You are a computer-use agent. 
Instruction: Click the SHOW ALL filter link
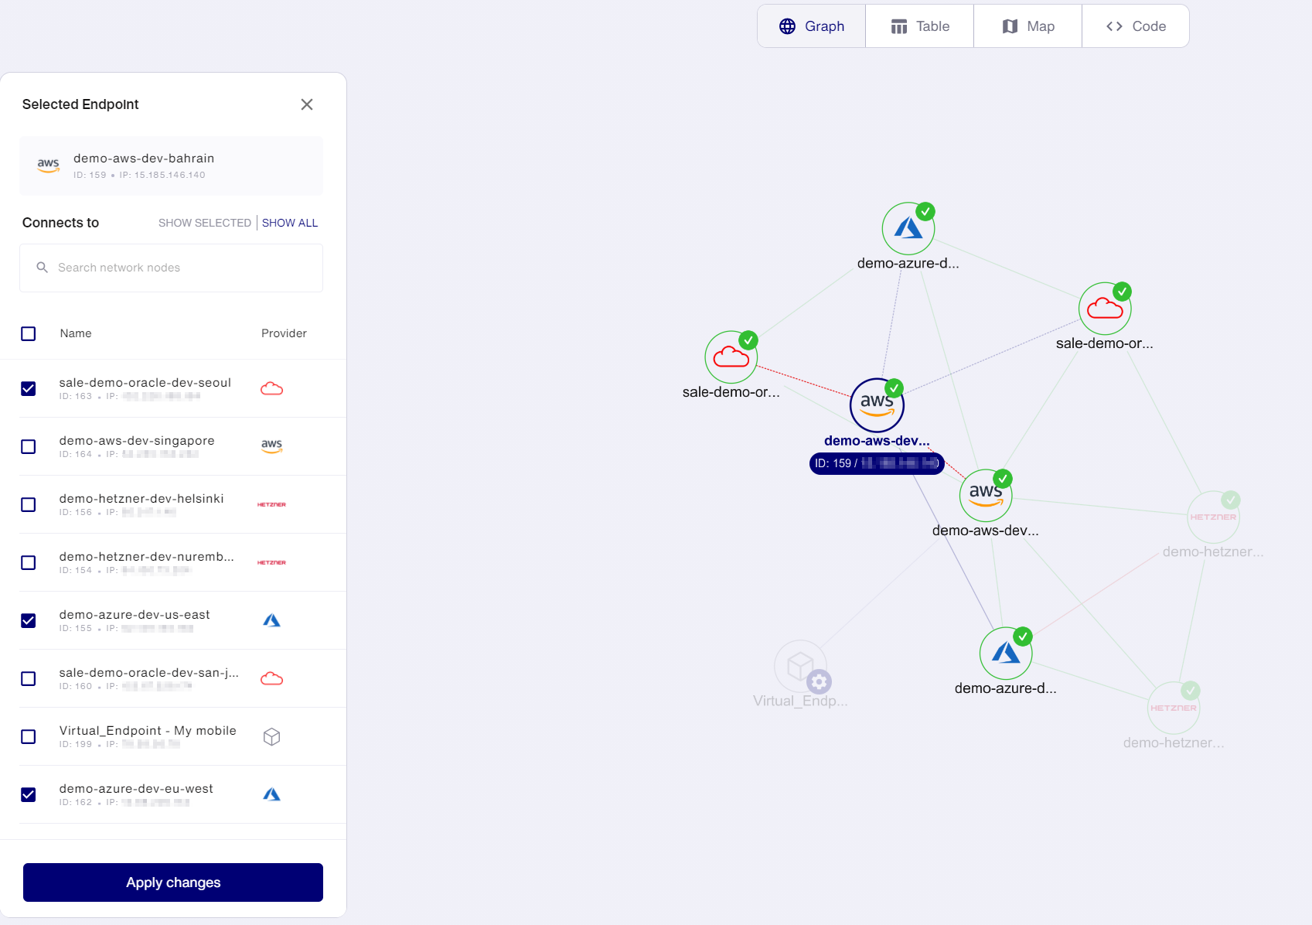(290, 223)
